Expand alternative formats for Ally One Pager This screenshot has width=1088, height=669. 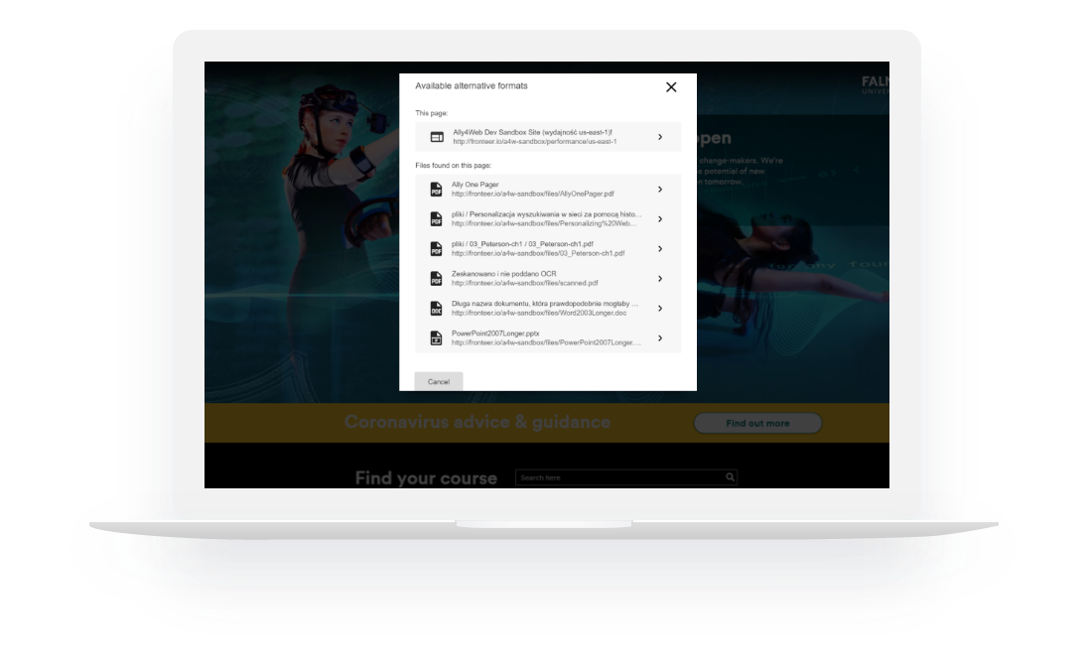point(661,191)
